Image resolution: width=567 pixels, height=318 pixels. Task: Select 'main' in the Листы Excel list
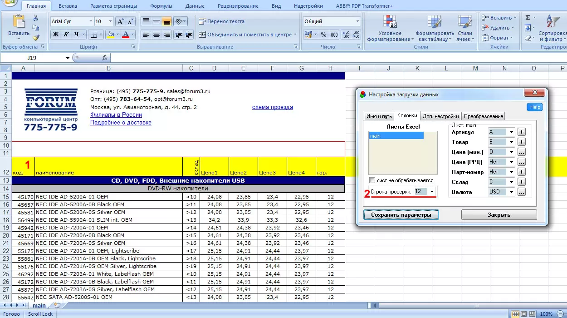pyautogui.click(x=396, y=136)
